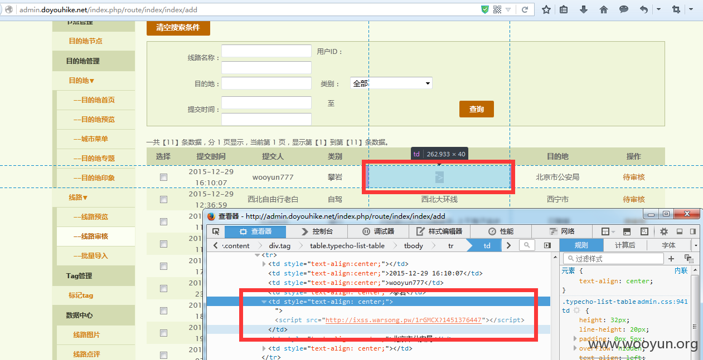Expand the padding property in rules
703x360 pixels.
[575, 339]
